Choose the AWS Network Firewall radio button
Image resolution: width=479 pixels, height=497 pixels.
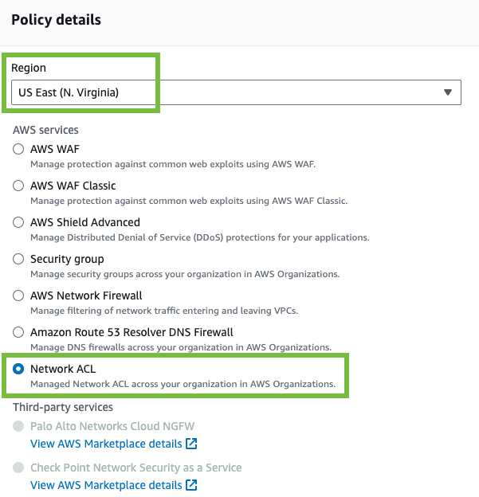pos(18,295)
